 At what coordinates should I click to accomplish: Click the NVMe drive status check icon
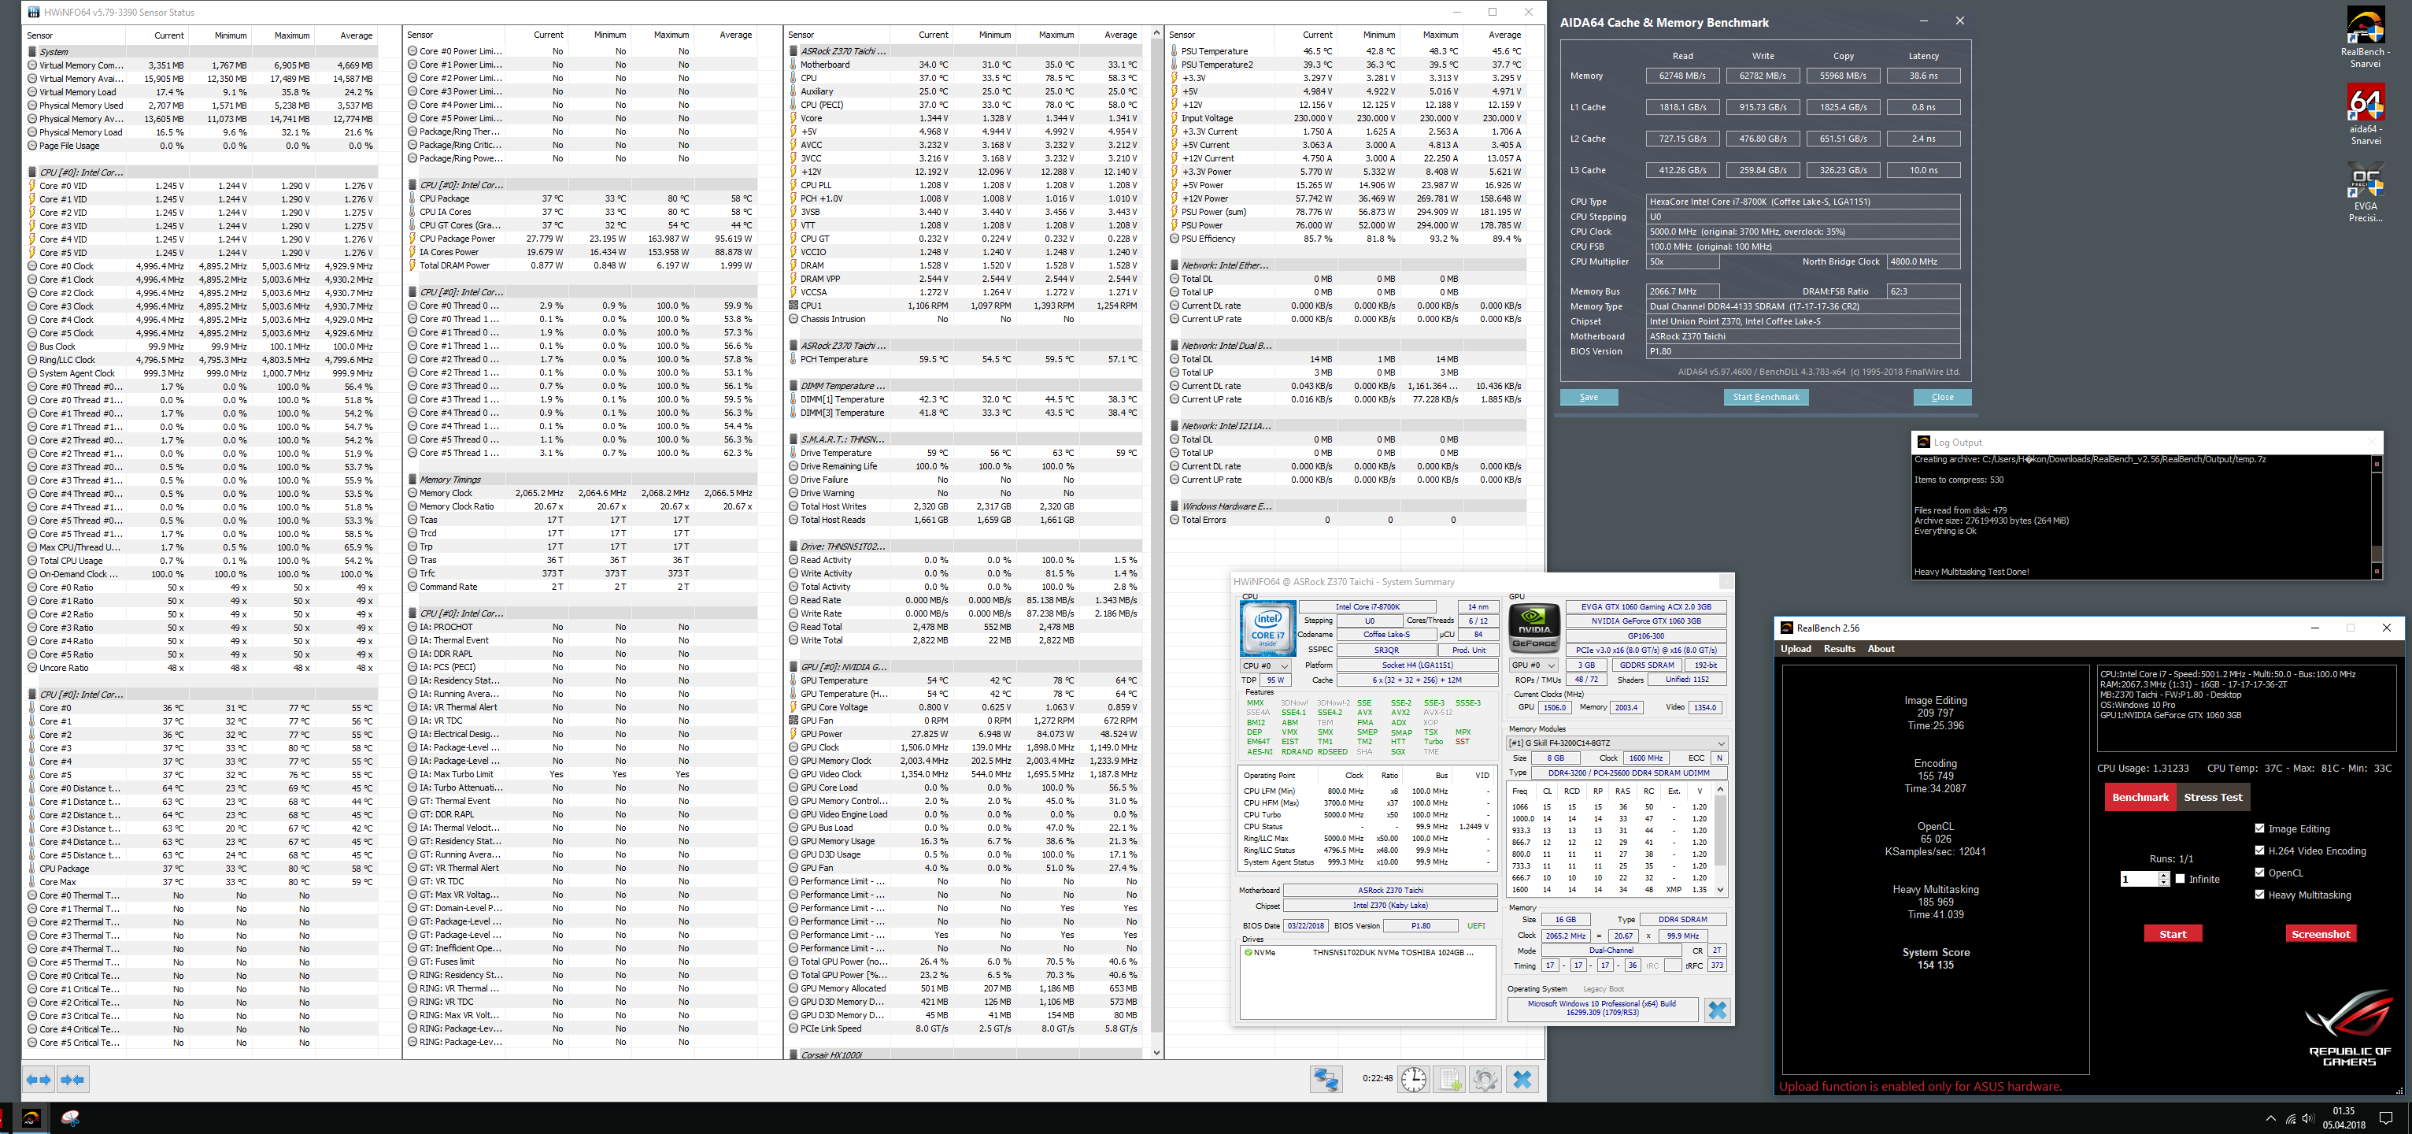[x=1249, y=952]
